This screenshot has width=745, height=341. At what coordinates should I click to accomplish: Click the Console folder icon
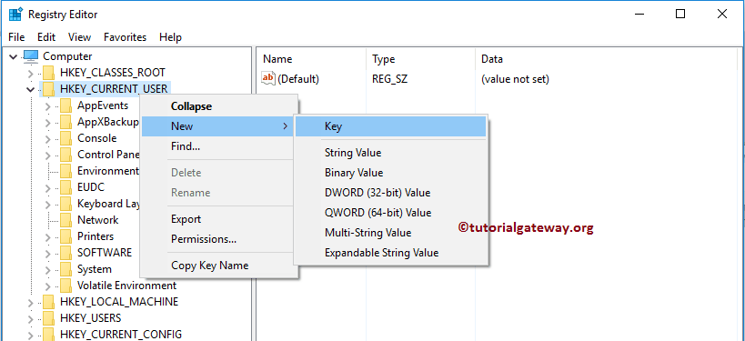[x=65, y=138]
